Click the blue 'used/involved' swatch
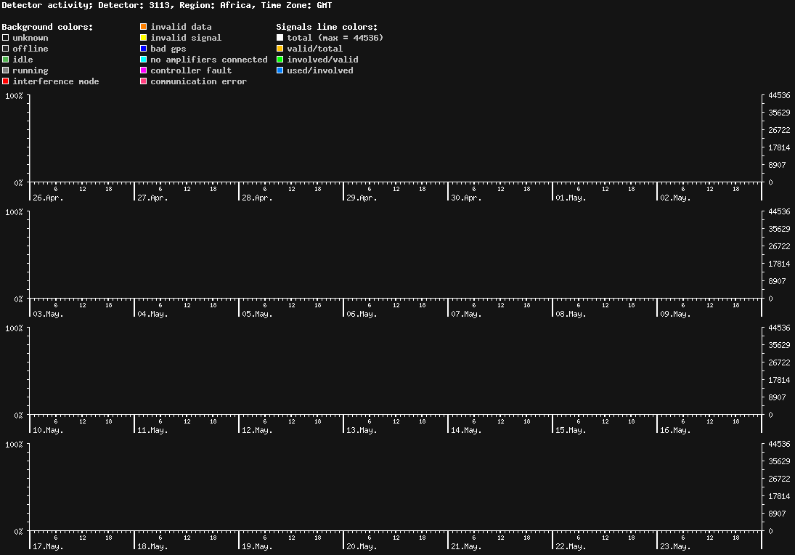This screenshot has height=555, width=795. pos(280,70)
